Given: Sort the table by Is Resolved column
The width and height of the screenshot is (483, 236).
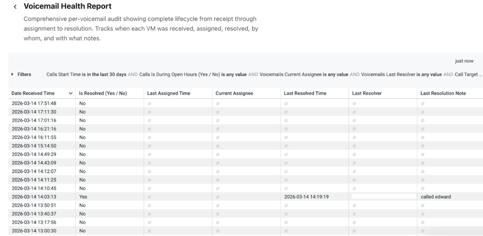Looking at the screenshot, I should 103,93.
